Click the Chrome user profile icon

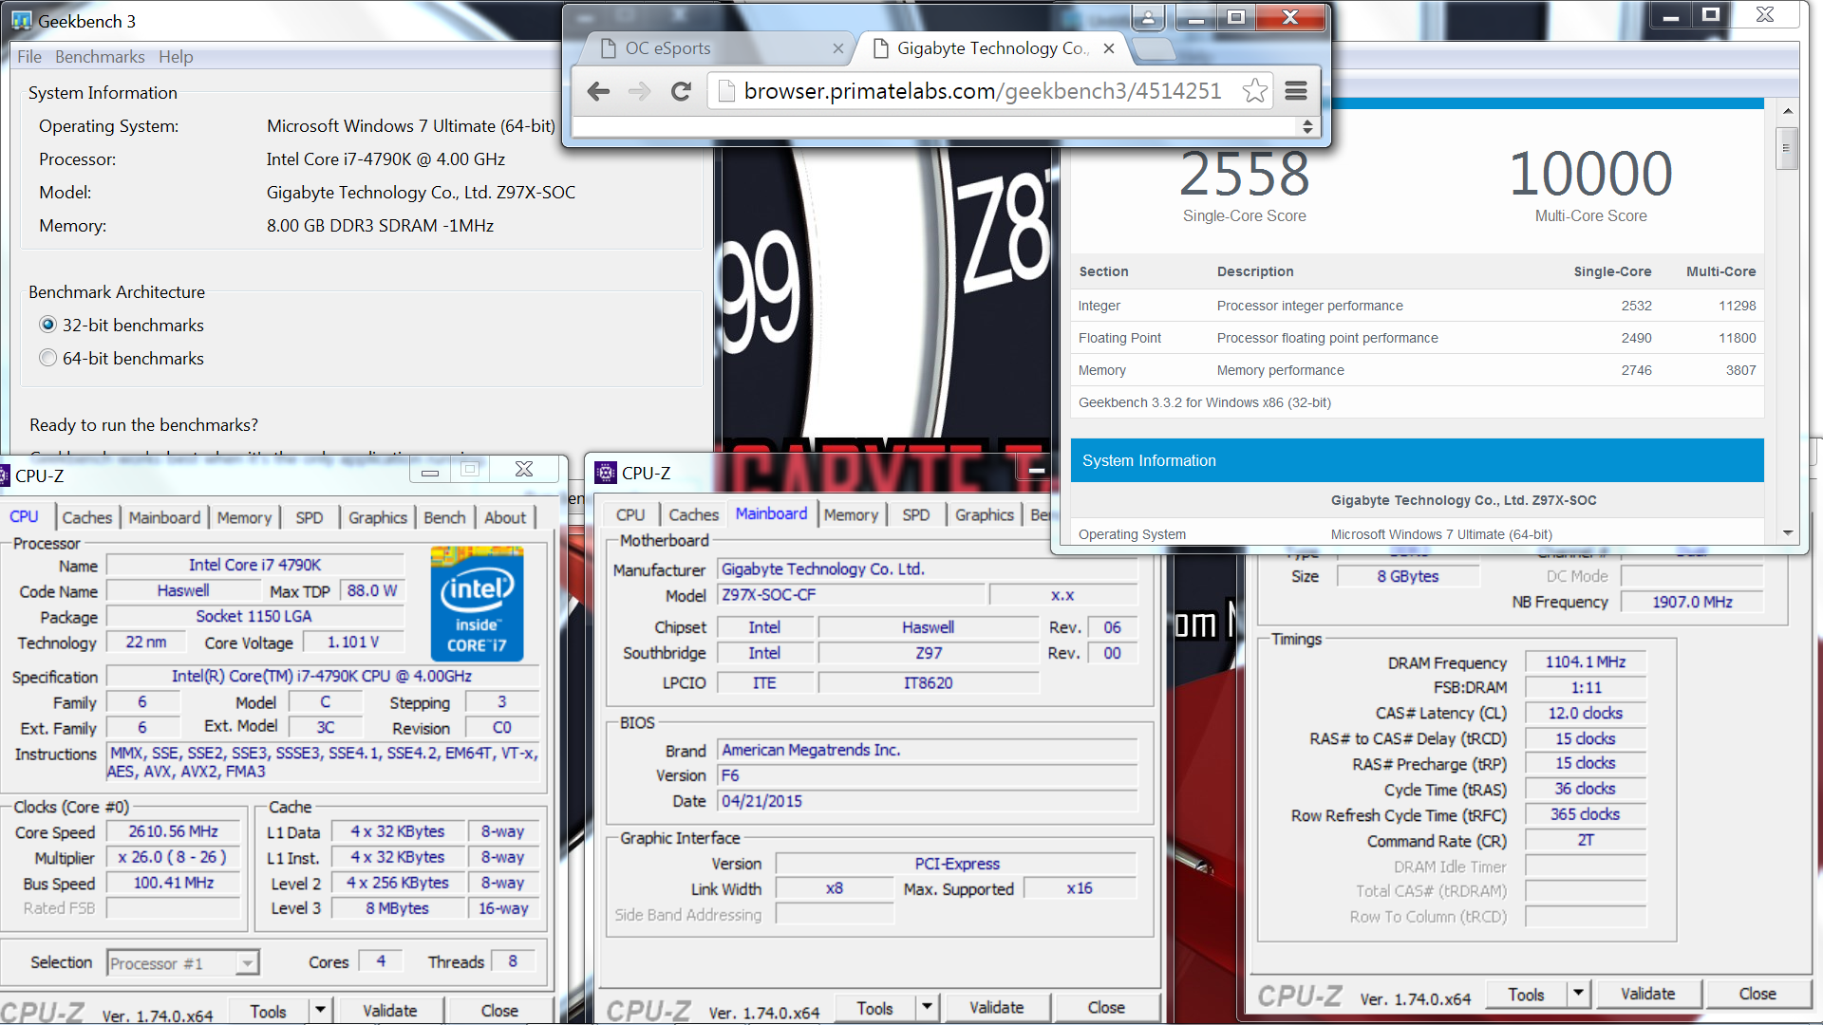[1148, 17]
